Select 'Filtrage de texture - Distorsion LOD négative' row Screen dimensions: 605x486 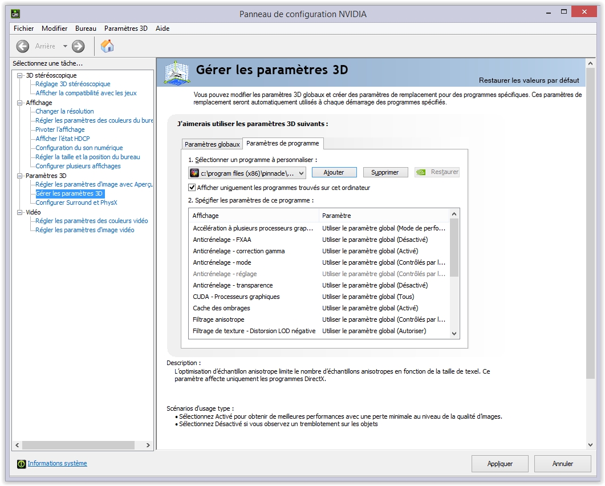(319, 331)
